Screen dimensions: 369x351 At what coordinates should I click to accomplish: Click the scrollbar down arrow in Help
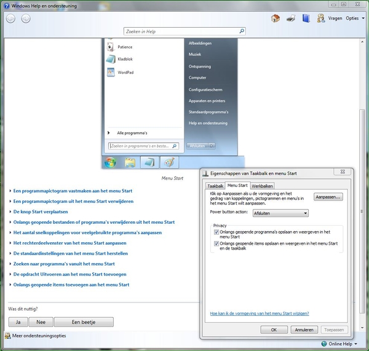(x=362, y=328)
